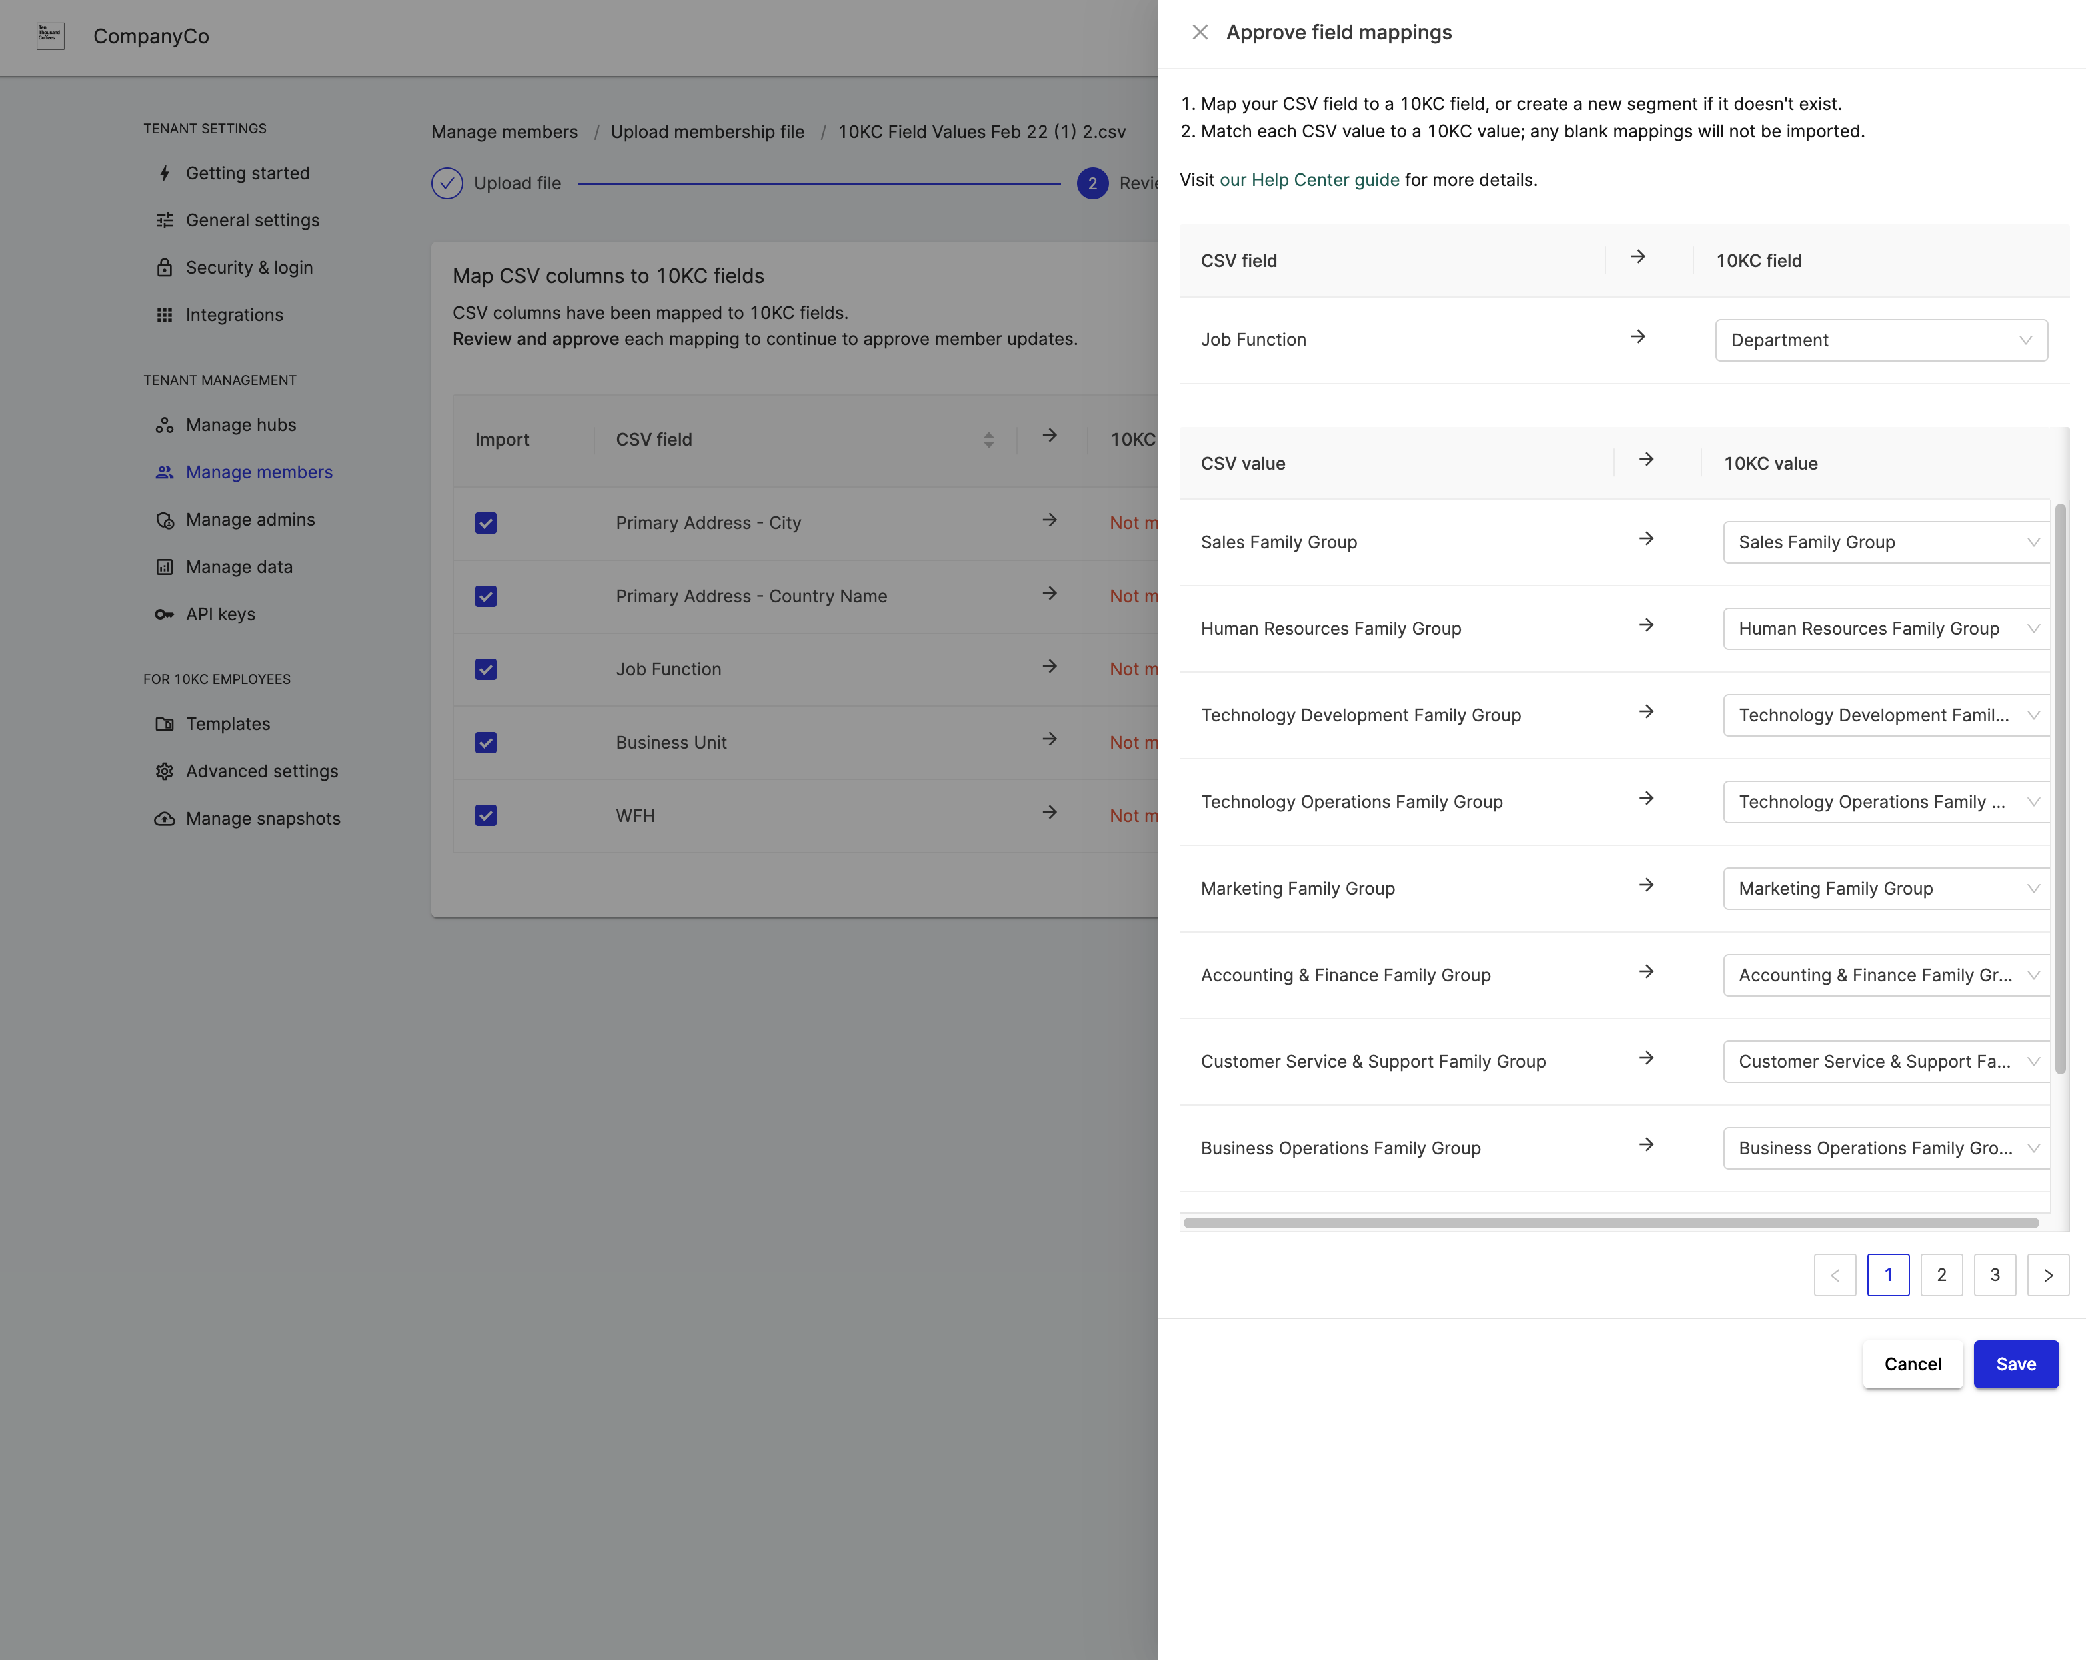Viewport: 2086px width, 1660px height.
Task: Click the Security & login lock icon
Action: tap(165, 268)
